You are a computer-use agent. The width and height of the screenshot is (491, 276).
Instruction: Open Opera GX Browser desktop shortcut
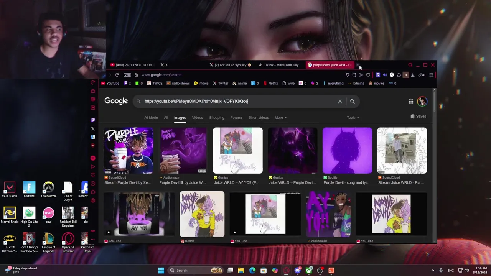coord(68,243)
